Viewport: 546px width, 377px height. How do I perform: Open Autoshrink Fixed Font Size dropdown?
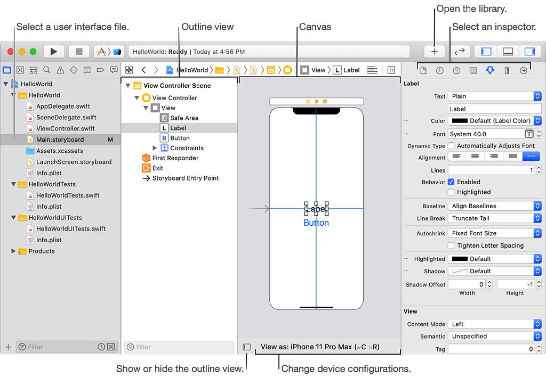(x=495, y=233)
